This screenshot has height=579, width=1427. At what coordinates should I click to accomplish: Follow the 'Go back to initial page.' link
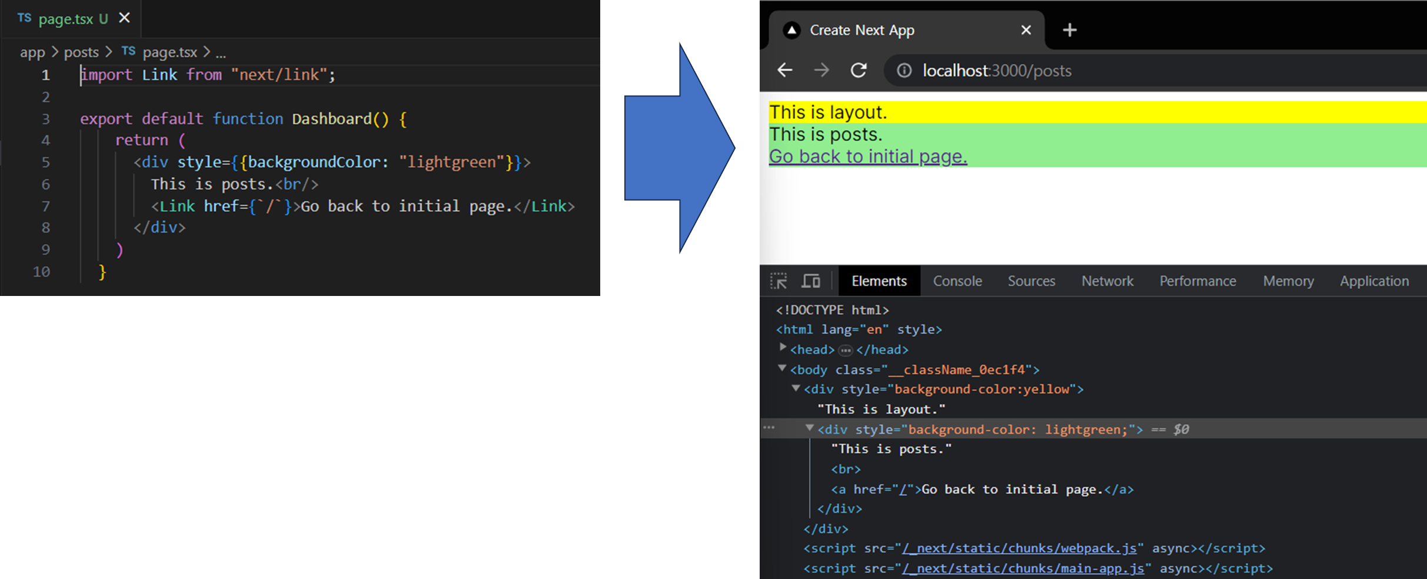point(868,157)
